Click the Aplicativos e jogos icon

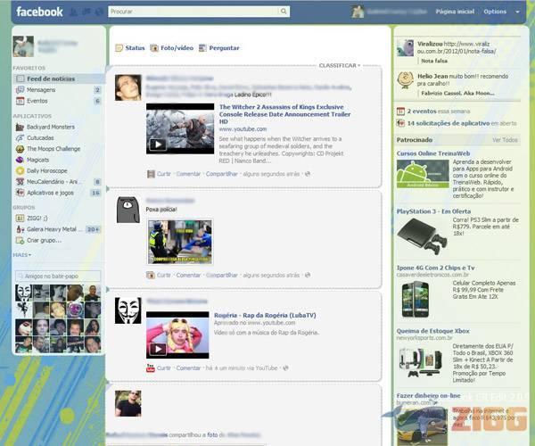tap(20, 193)
